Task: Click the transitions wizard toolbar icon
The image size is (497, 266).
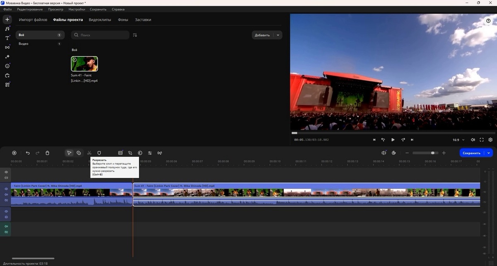Action: coord(159,153)
